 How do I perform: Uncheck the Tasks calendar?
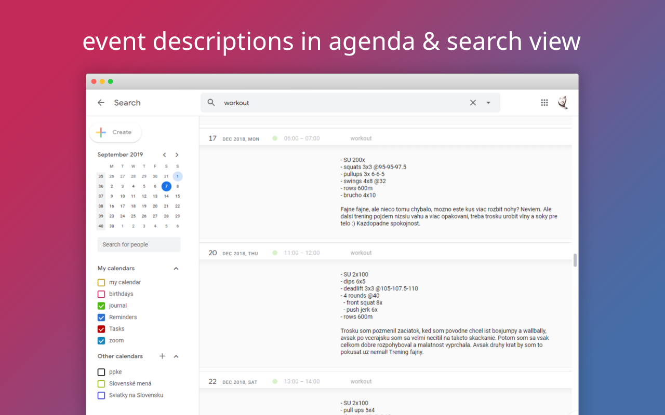101,329
